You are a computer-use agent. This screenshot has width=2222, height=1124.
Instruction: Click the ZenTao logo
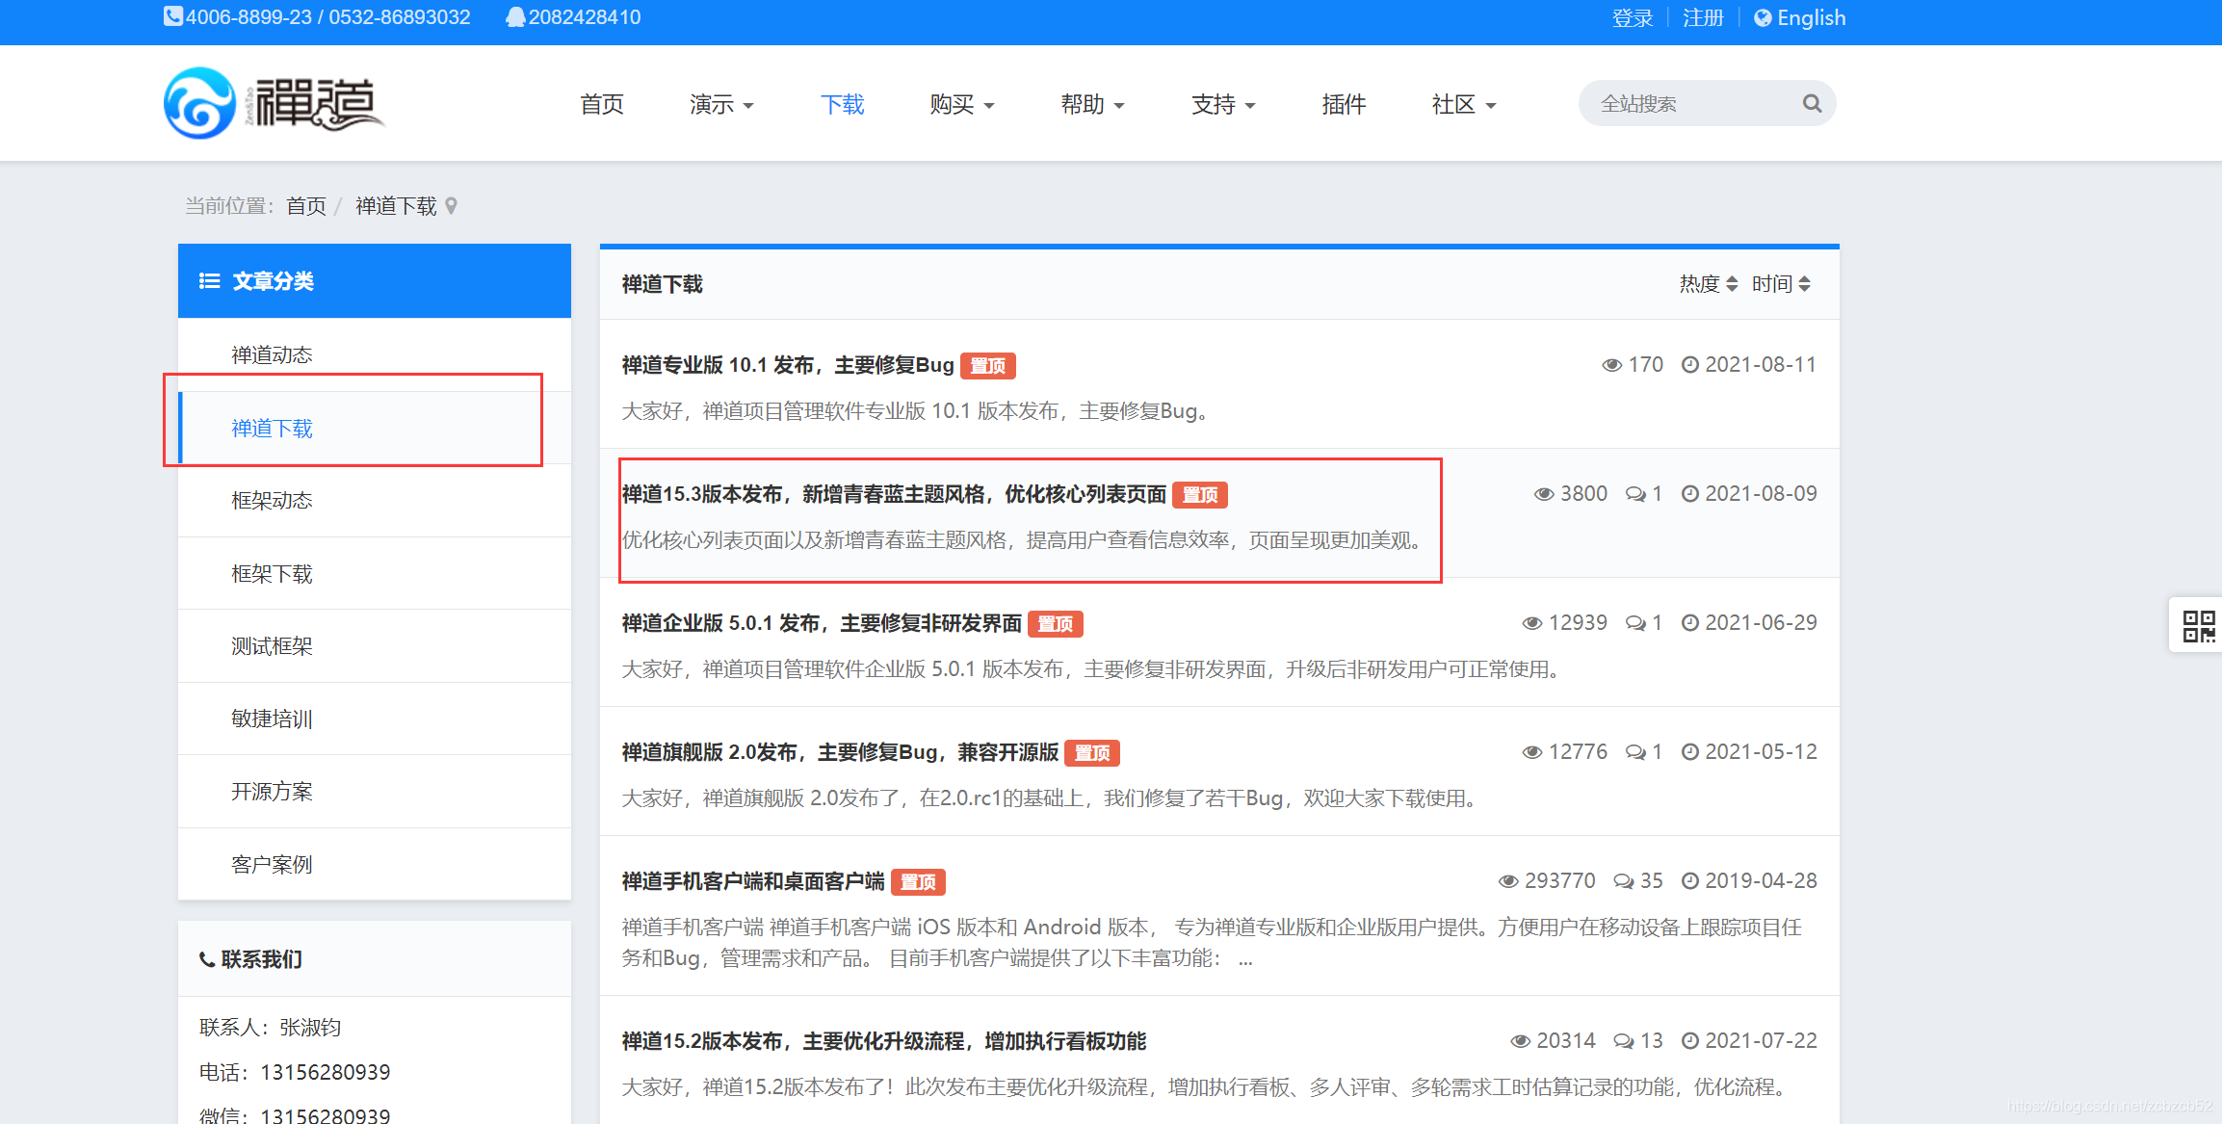coord(274,103)
